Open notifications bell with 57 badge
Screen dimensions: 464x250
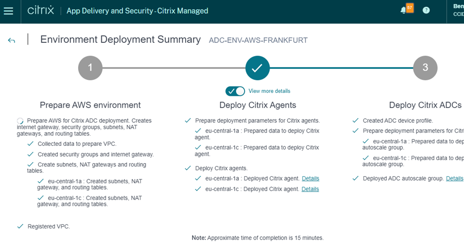pyautogui.click(x=407, y=9)
